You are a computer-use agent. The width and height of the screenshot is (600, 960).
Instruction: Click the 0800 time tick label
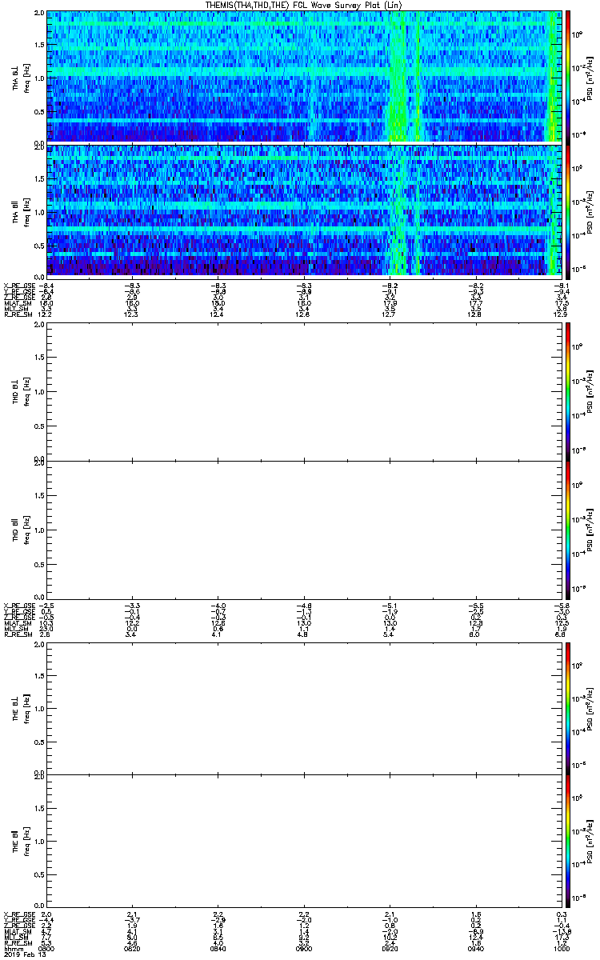click(x=46, y=948)
